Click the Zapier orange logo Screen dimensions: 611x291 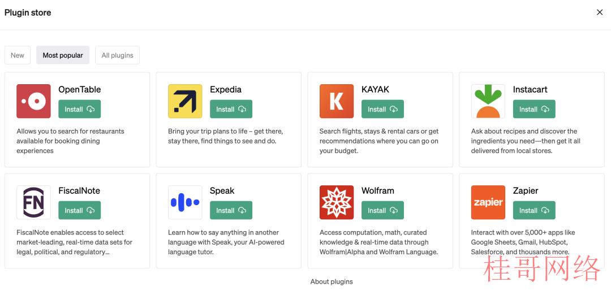488,202
